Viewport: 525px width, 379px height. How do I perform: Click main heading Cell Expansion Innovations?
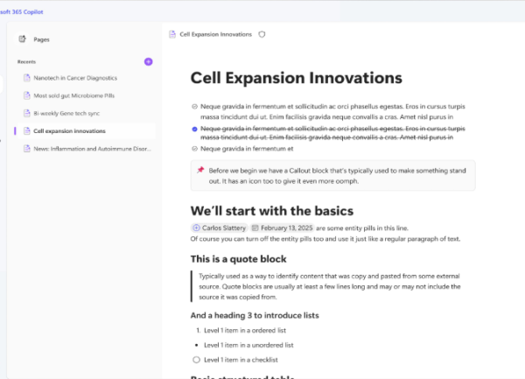point(297,78)
